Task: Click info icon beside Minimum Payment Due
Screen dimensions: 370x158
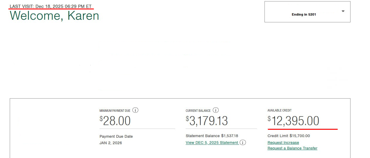Action: (135, 110)
